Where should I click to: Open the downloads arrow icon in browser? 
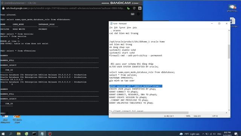pyautogui.click(x=140, y=8)
